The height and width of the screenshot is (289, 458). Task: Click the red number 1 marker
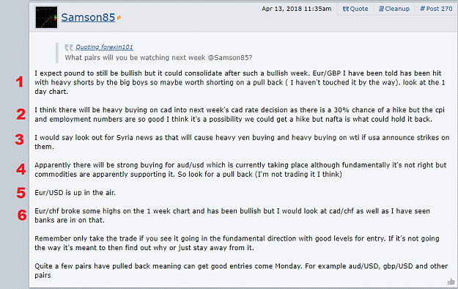click(20, 81)
